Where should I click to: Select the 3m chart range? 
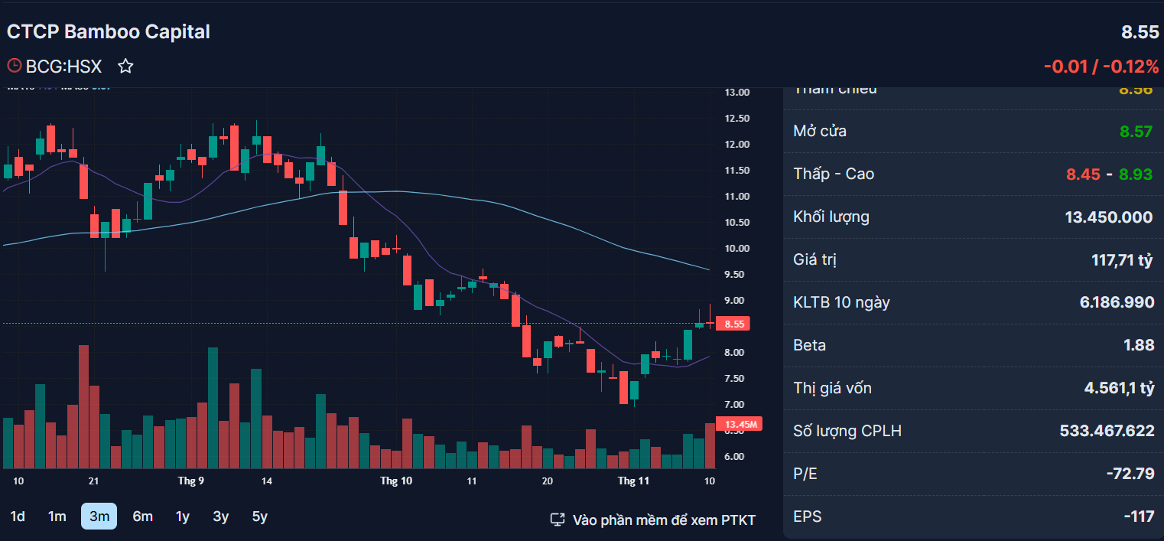click(99, 517)
